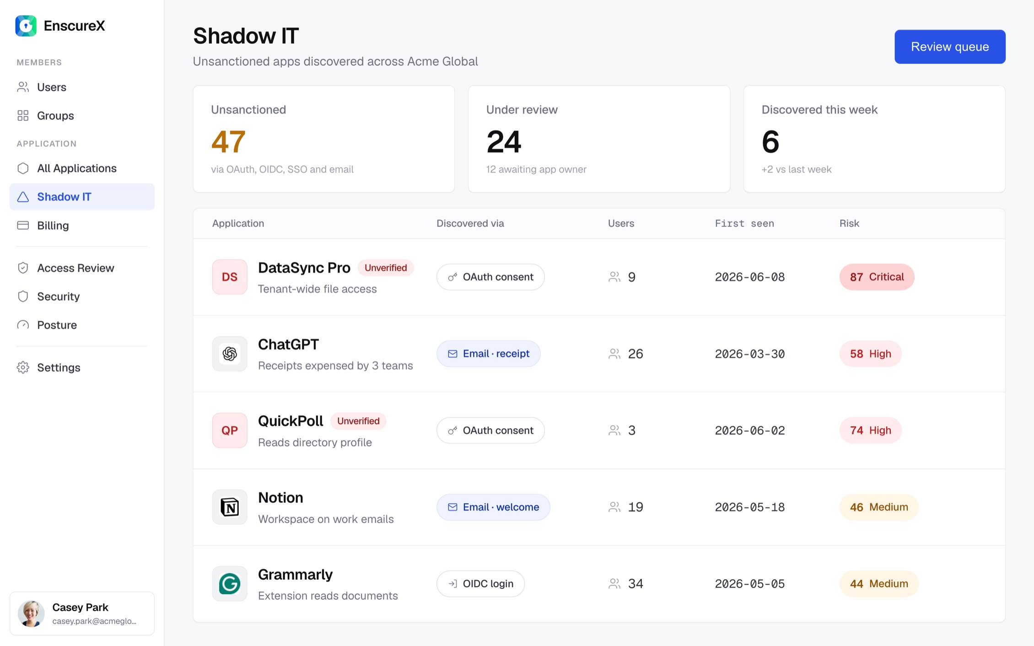Click the Risk column header
This screenshot has width=1034, height=646.
[849, 223]
